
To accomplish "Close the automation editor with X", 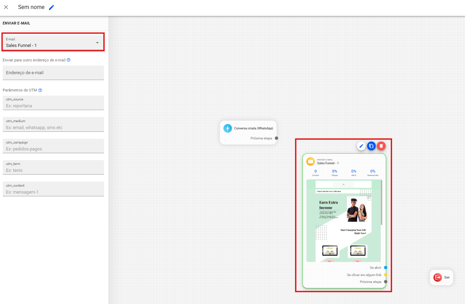I will pos(6,7).
